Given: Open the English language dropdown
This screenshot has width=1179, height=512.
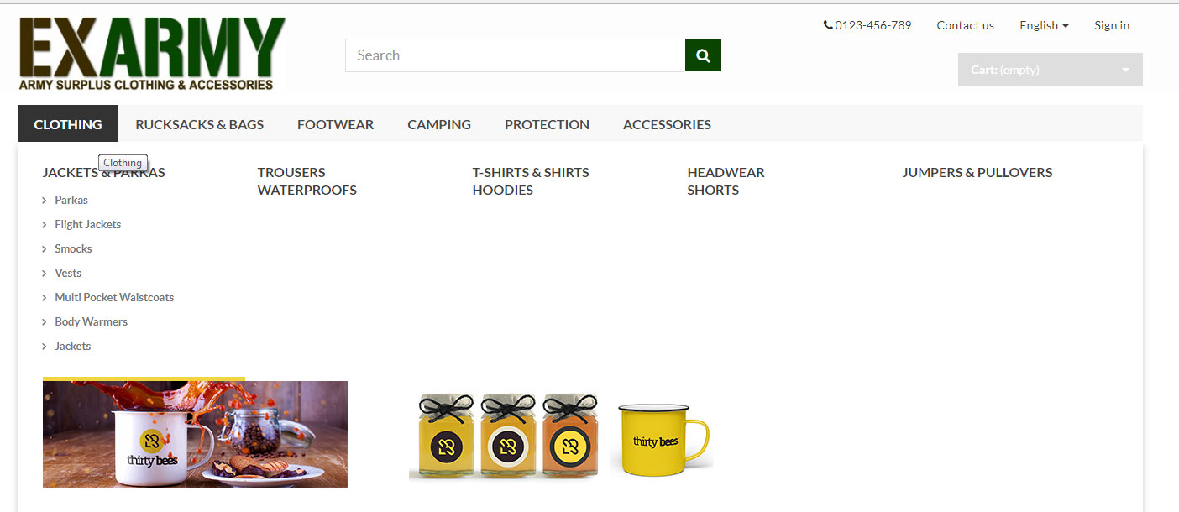Looking at the screenshot, I should coord(1044,25).
